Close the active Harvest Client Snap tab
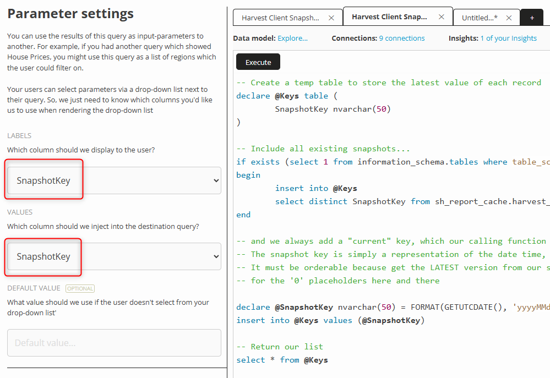Image resolution: width=550 pixels, height=378 pixels. (441, 17)
